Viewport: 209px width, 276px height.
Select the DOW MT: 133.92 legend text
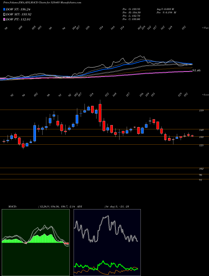coord(19,15)
